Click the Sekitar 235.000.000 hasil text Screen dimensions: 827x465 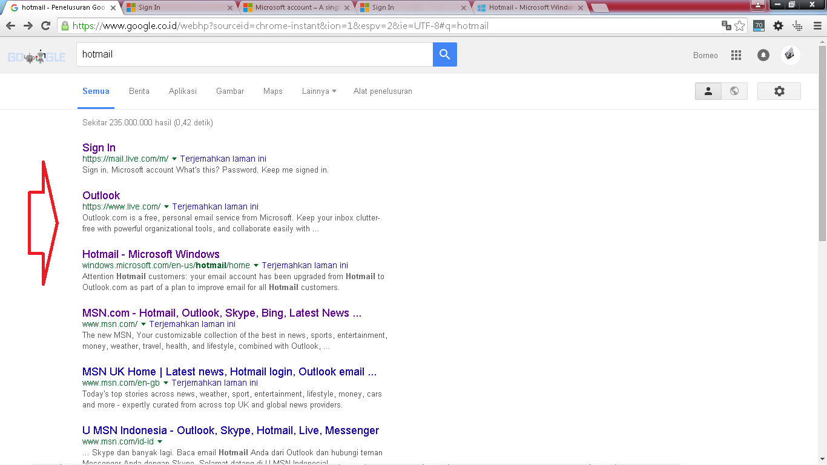[148, 123]
